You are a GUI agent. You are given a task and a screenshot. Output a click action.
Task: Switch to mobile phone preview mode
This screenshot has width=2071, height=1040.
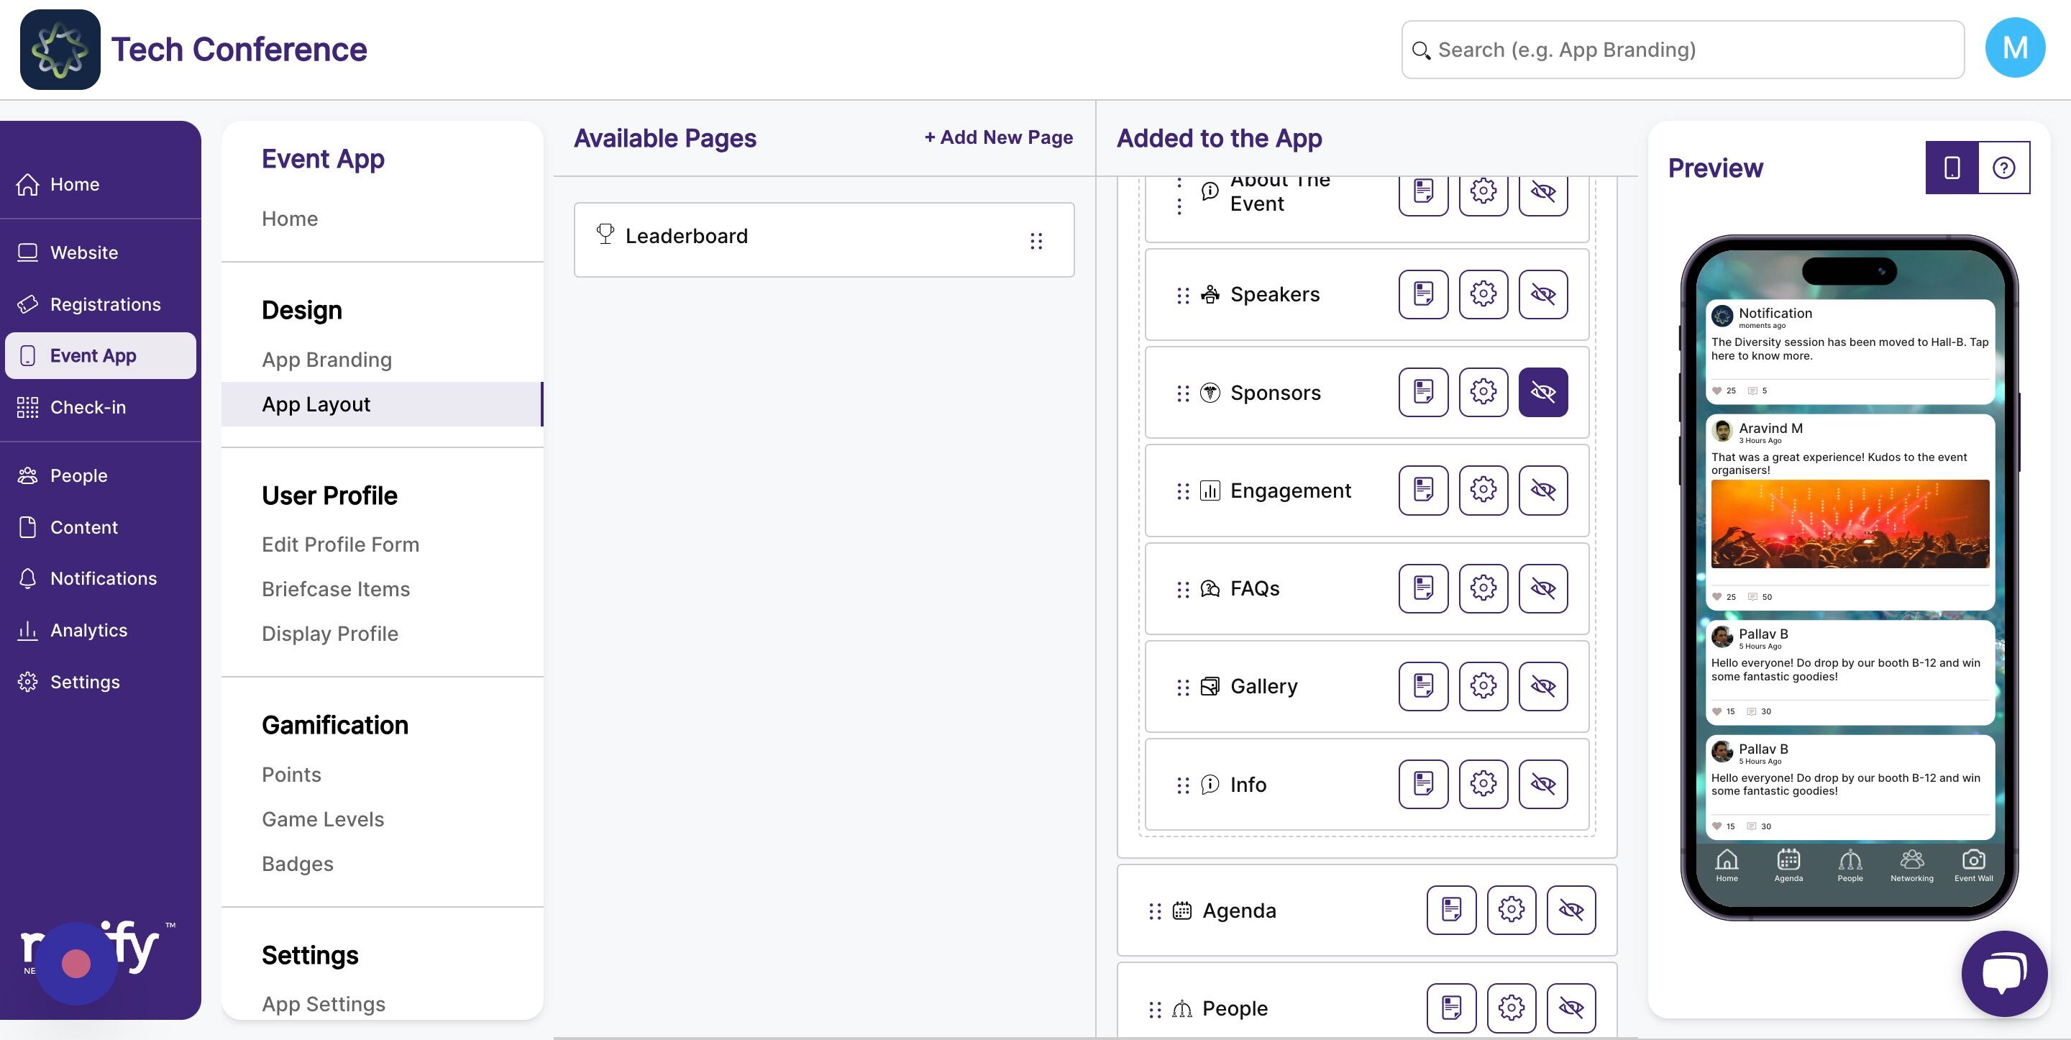tap(1951, 168)
